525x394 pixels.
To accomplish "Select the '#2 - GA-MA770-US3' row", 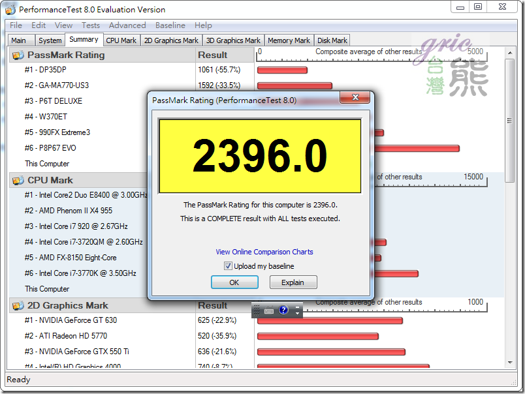I will point(57,85).
